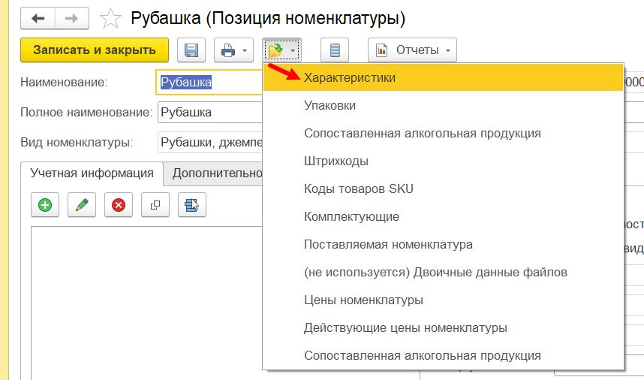The image size is (644, 380).
Task: Switch to Учетная информация tab
Action: tap(92, 173)
